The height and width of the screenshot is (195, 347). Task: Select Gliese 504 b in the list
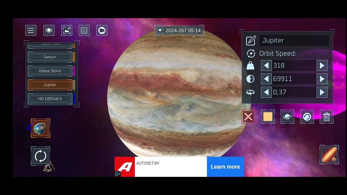tap(50, 71)
